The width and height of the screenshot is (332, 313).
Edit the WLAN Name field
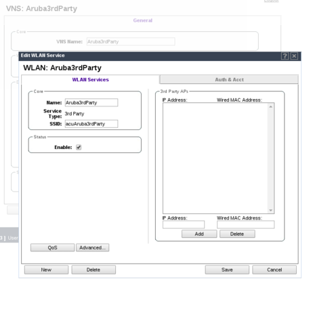coord(91,102)
